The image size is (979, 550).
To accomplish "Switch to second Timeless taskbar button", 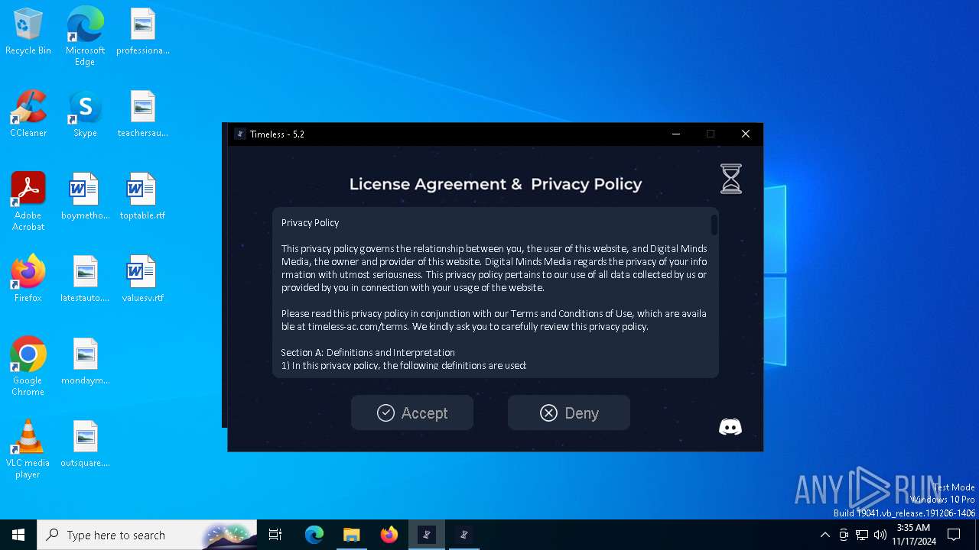I will [x=463, y=535].
